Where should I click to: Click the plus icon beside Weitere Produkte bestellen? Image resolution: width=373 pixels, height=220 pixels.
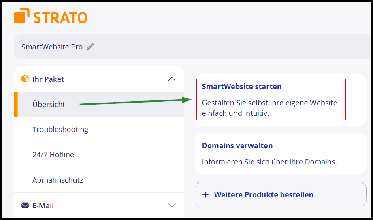205,195
